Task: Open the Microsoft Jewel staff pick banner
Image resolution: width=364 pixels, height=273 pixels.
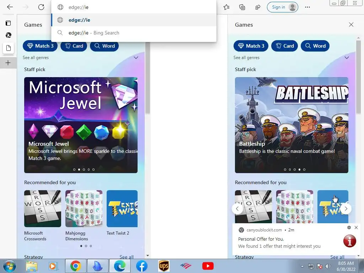Action: click(81, 125)
